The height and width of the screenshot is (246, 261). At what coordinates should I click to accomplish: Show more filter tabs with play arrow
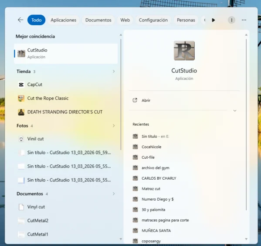(x=214, y=20)
